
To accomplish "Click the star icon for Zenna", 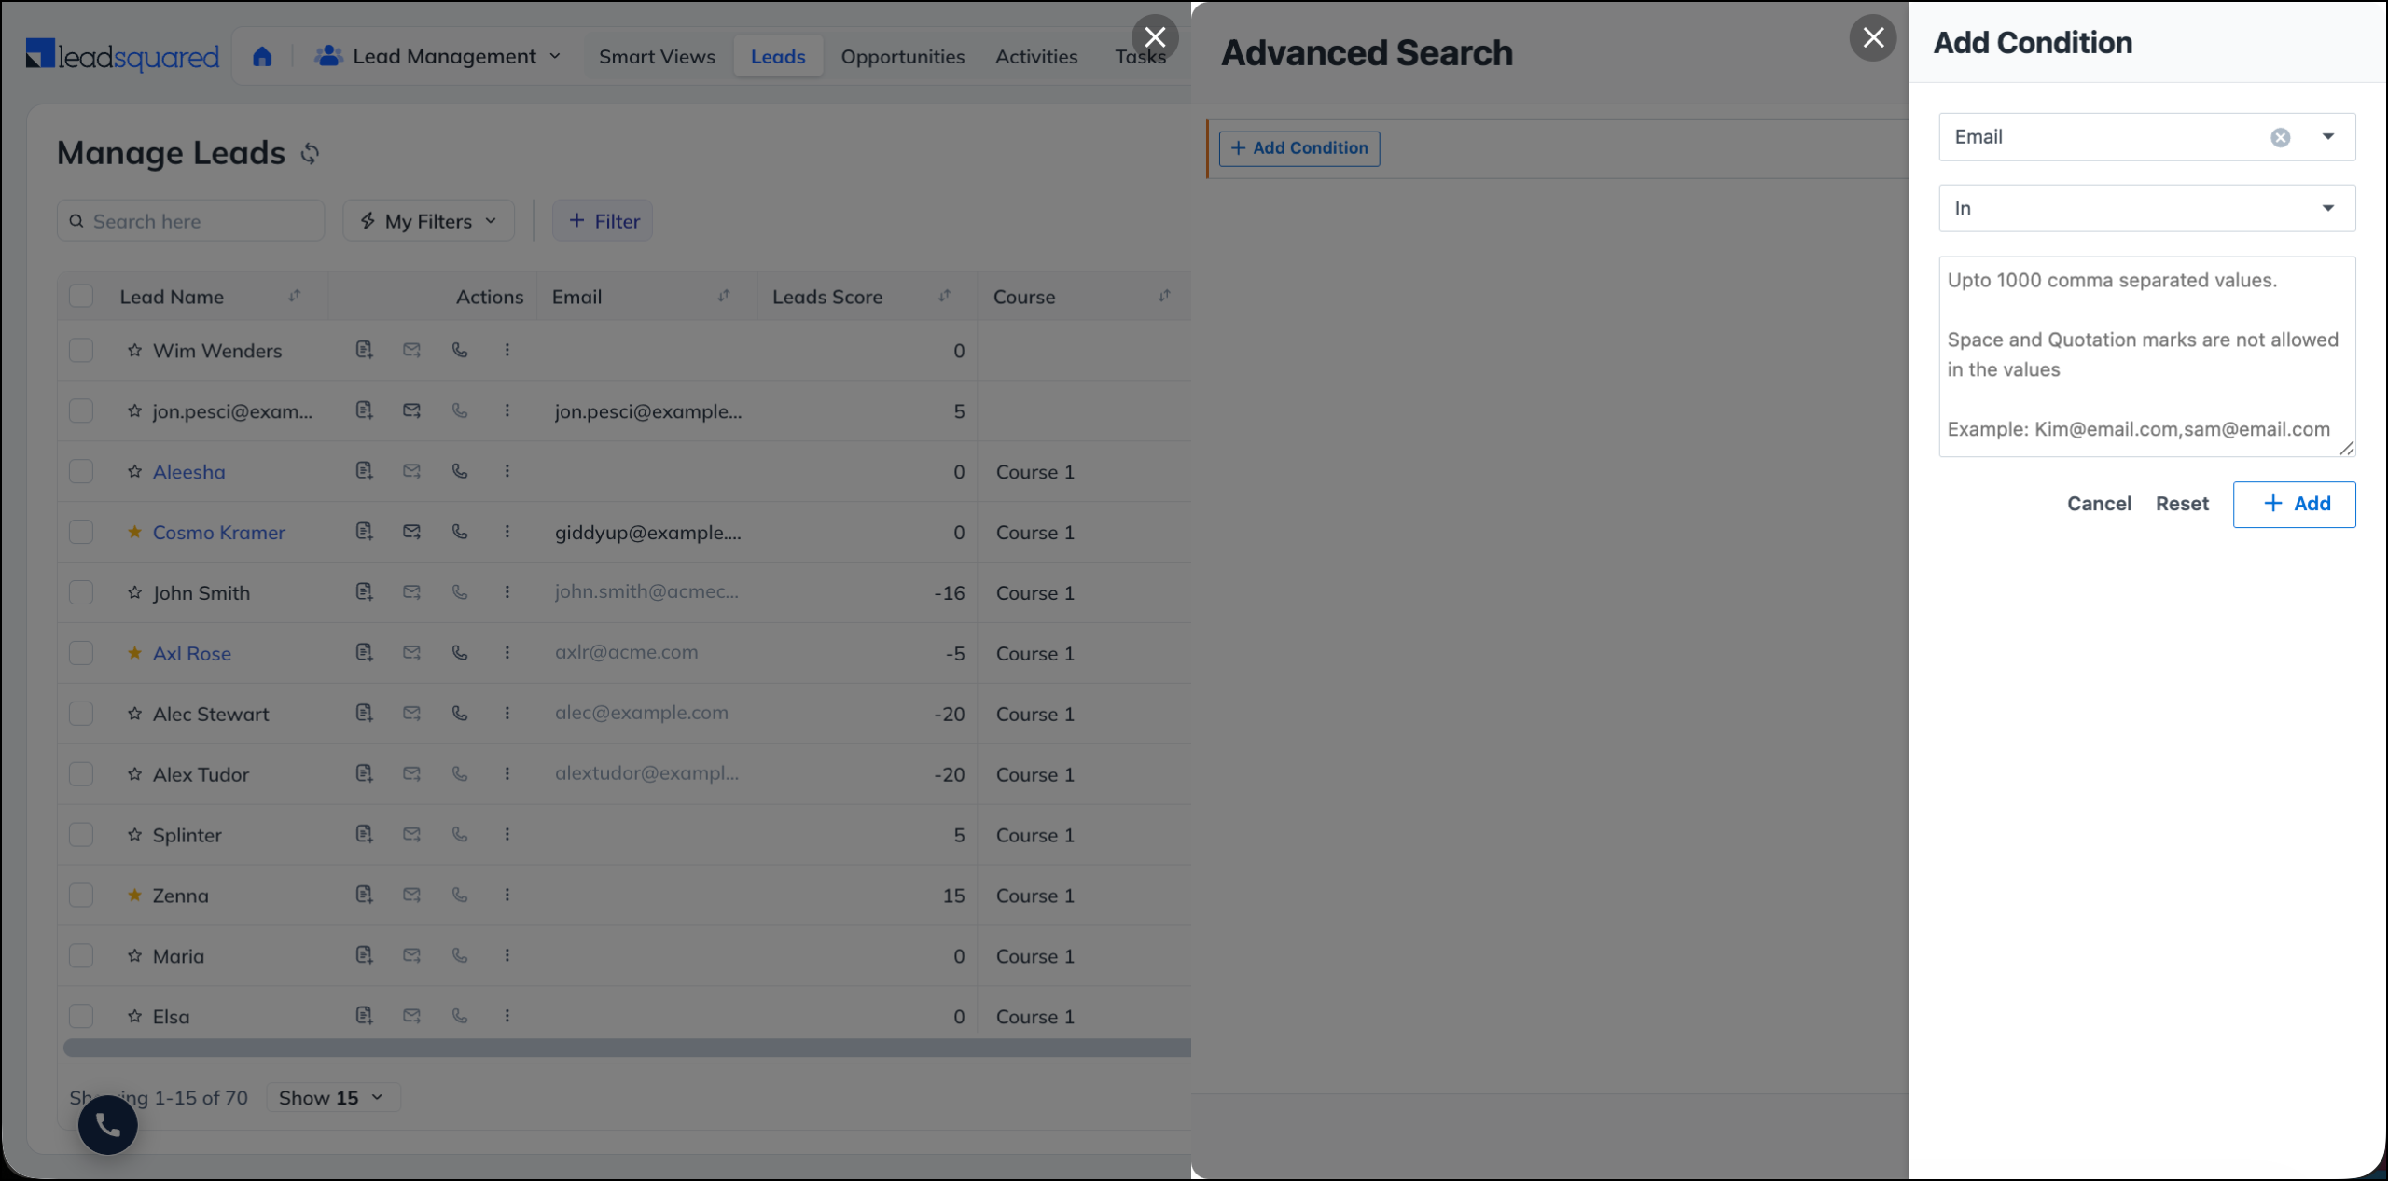I will (134, 895).
